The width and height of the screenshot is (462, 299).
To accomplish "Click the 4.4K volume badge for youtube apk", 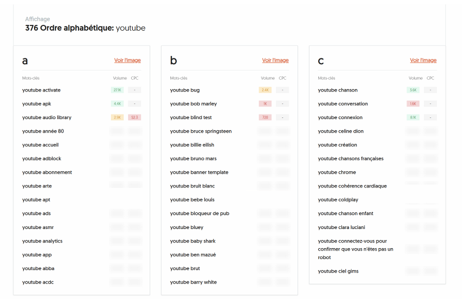I will point(117,104).
